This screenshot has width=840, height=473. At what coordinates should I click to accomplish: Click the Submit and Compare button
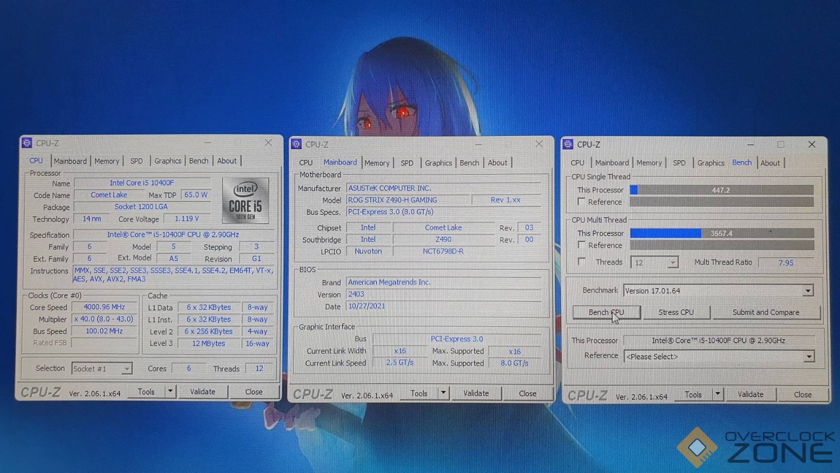pos(765,312)
